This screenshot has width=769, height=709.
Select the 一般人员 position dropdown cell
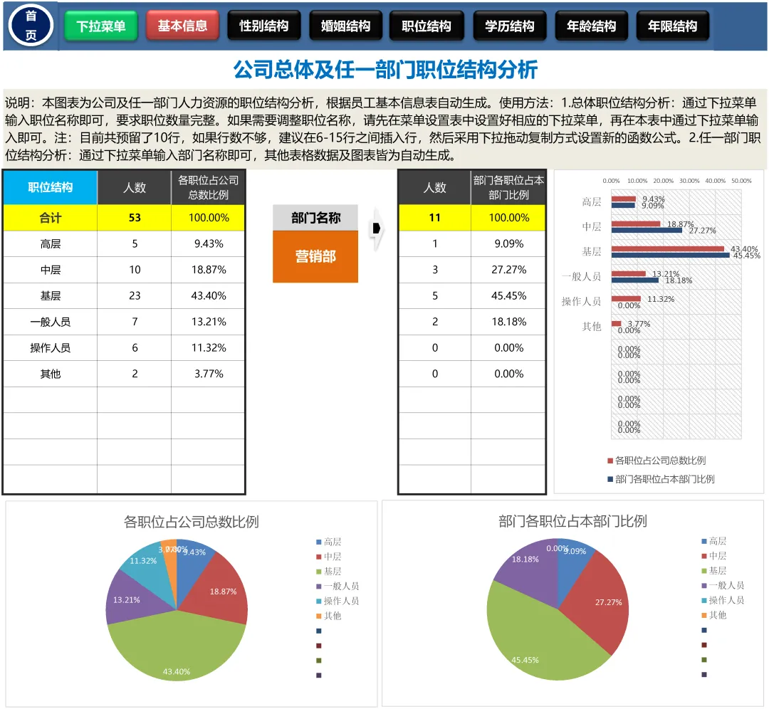click(50, 322)
